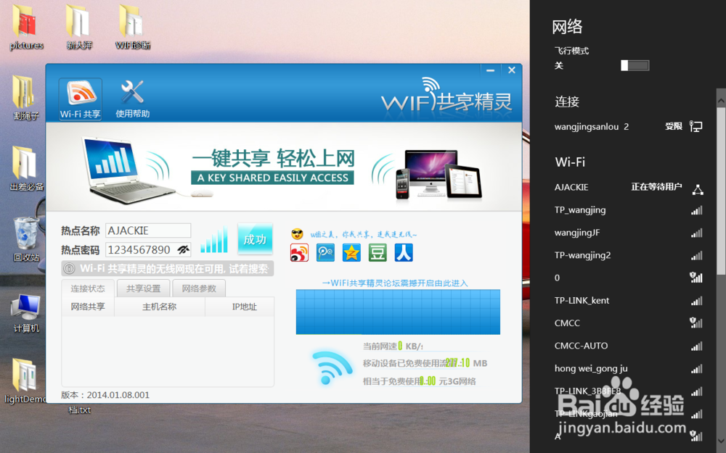Click signal icon for TP-LINK_kent

(x=697, y=301)
